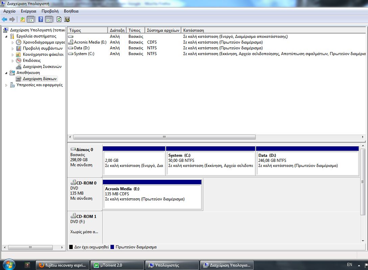Image resolution: width=368 pixels, height=270 pixels.
Task: Click the disk view scroll up arrow
Action: coord(363,146)
